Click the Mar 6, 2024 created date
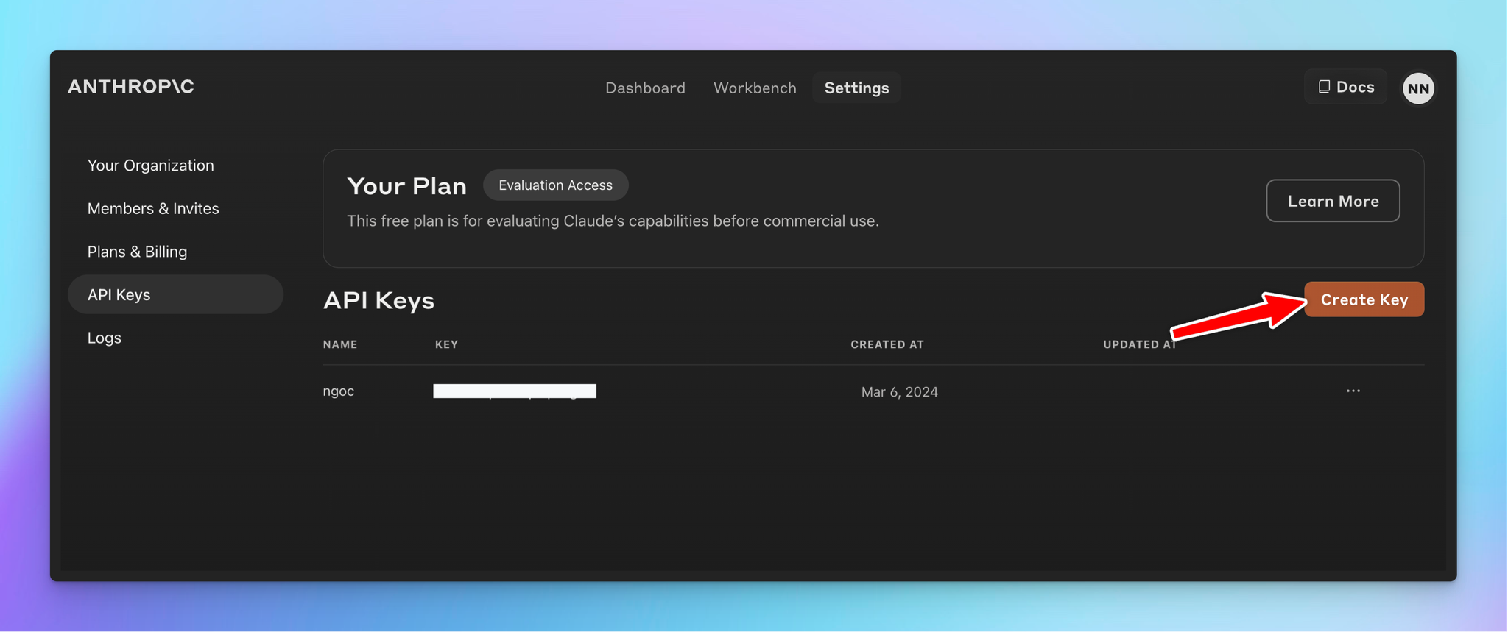The image size is (1508, 632). point(899,391)
